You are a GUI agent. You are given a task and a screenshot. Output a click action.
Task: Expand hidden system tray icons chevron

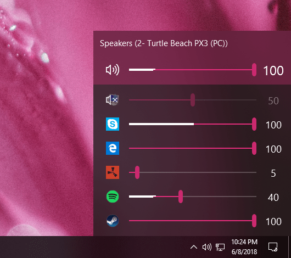pos(194,247)
